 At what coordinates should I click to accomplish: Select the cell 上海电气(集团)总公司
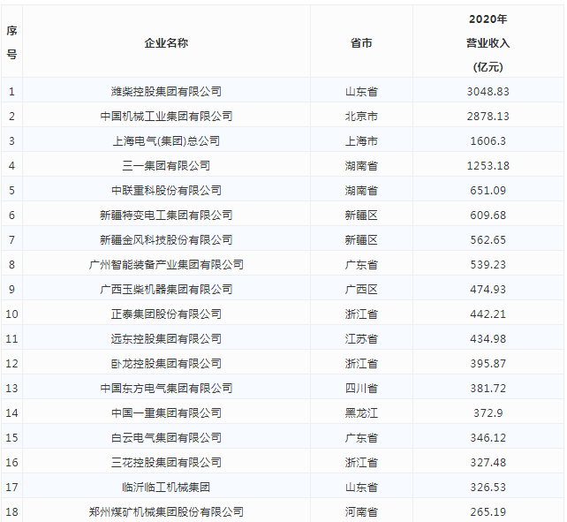coord(166,140)
